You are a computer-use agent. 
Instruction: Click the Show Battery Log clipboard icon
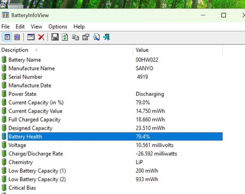coord(17,37)
